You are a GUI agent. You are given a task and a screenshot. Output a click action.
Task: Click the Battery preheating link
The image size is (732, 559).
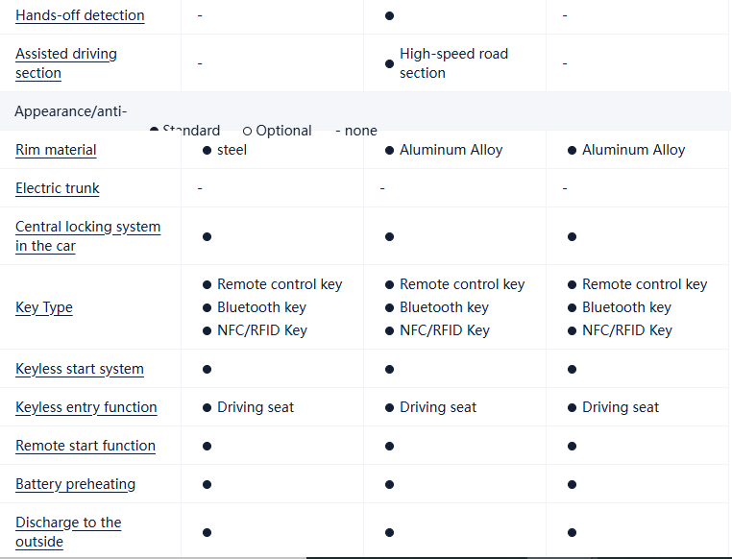pyautogui.click(x=75, y=484)
